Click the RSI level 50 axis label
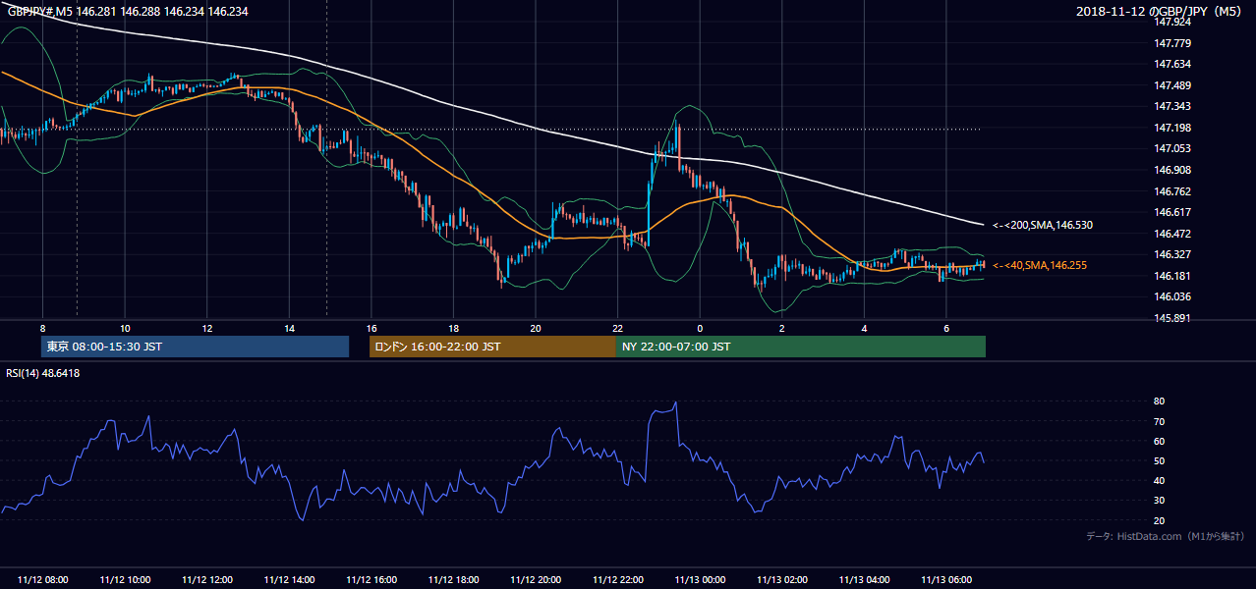1256x589 pixels. pyautogui.click(x=1159, y=460)
